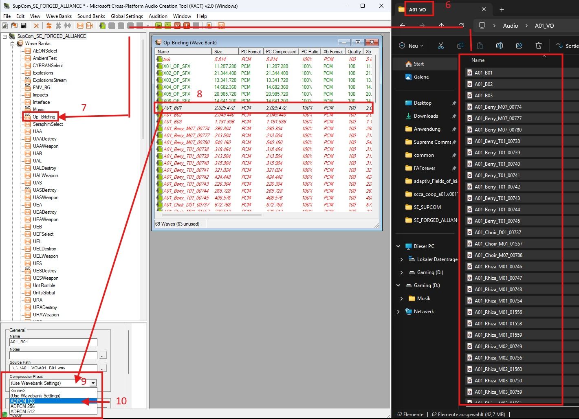Click the first green Play toolbar icon
The width and height of the screenshot is (579, 419).
[159, 26]
